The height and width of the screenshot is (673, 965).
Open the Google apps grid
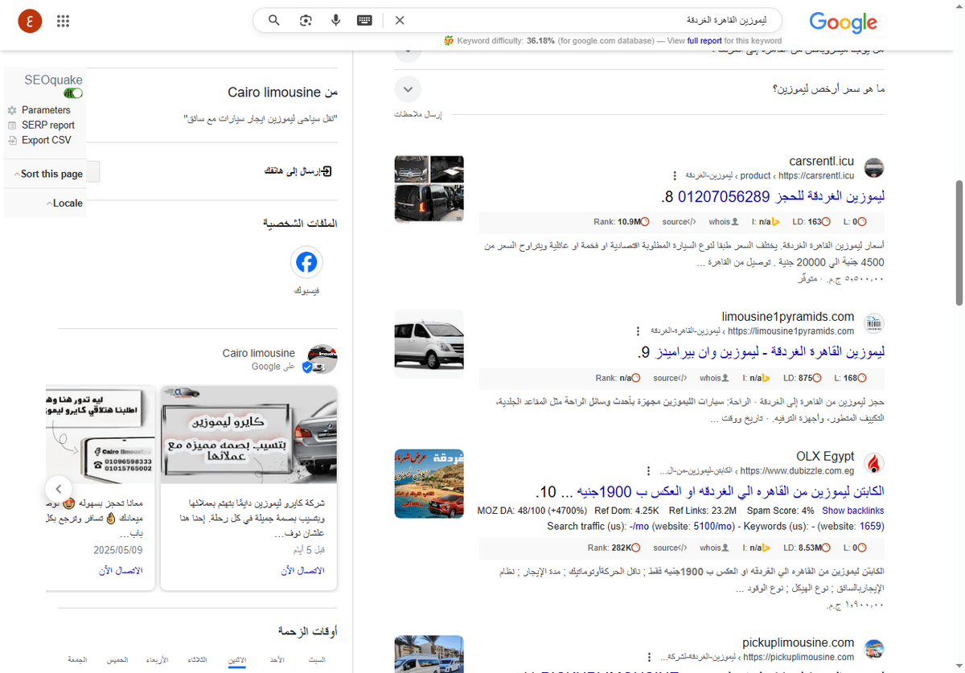63,21
